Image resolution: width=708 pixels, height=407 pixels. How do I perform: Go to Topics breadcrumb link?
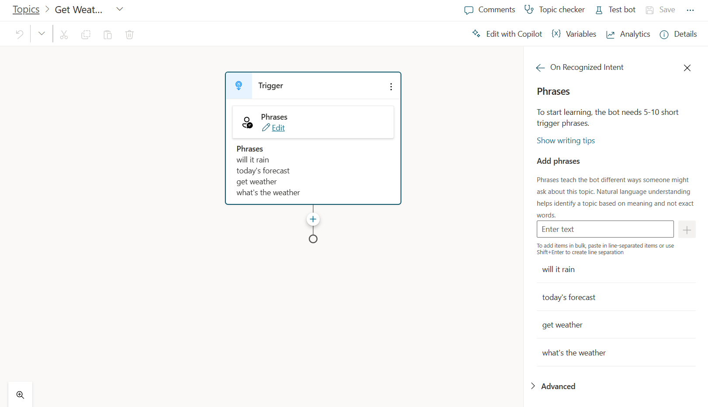click(26, 9)
